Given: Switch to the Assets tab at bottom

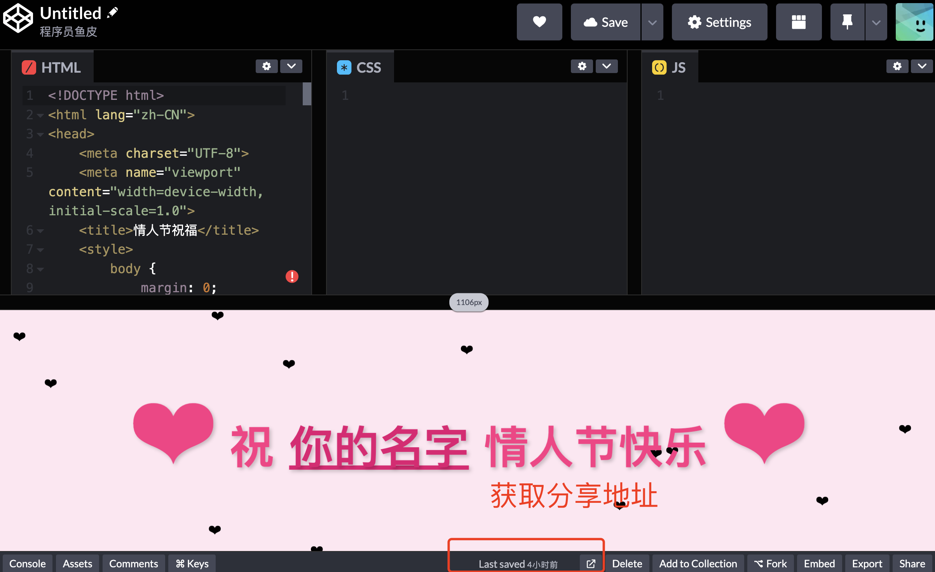Looking at the screenshot, I should (x=75, y=563).
